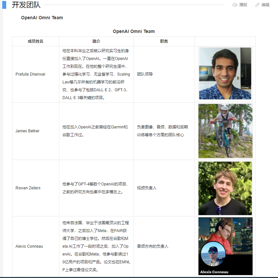Click the bio text mentioning GPT-4等数个OpenAI的项目
The width and height of the screenshot is (278, 278).
pyautogui.click(x=95, y=188)
